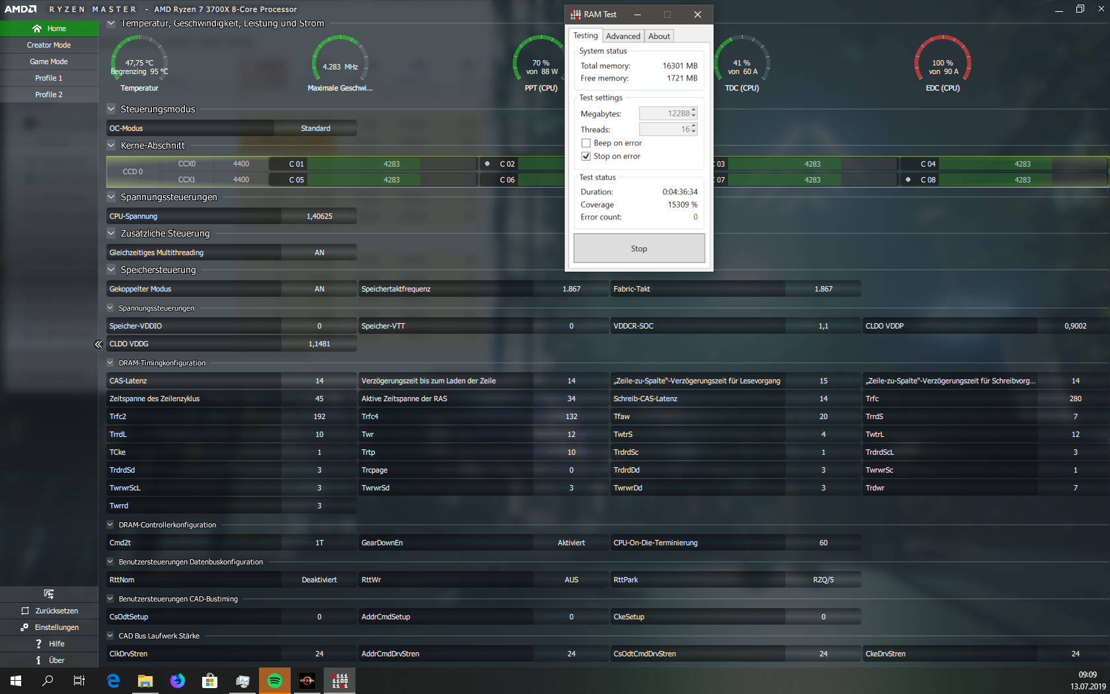The width and height of the screenshot is (1110, 694).
Task: Click Zurücksetzen to reset settings
Action: (x=49, y=611)
